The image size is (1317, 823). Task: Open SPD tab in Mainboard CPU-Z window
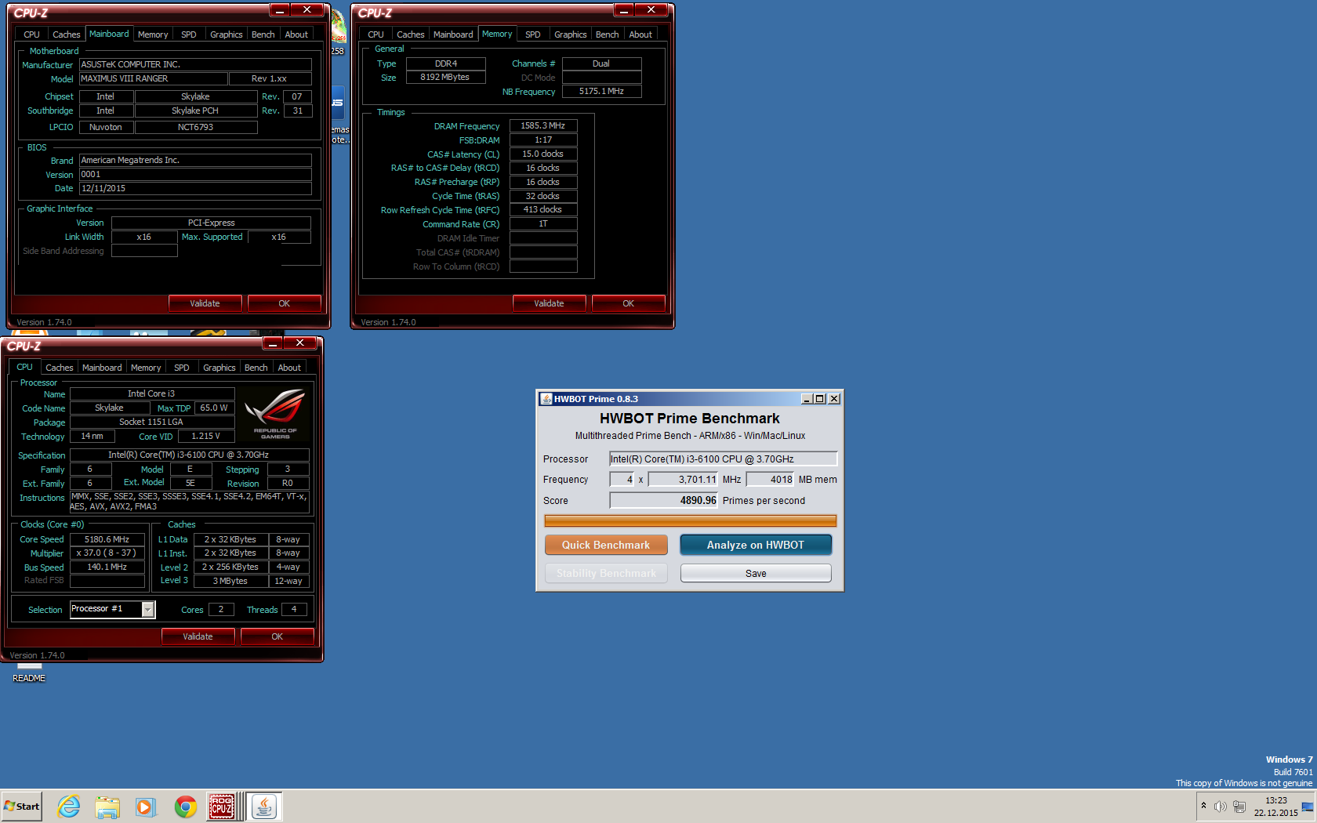pos(189,34)
